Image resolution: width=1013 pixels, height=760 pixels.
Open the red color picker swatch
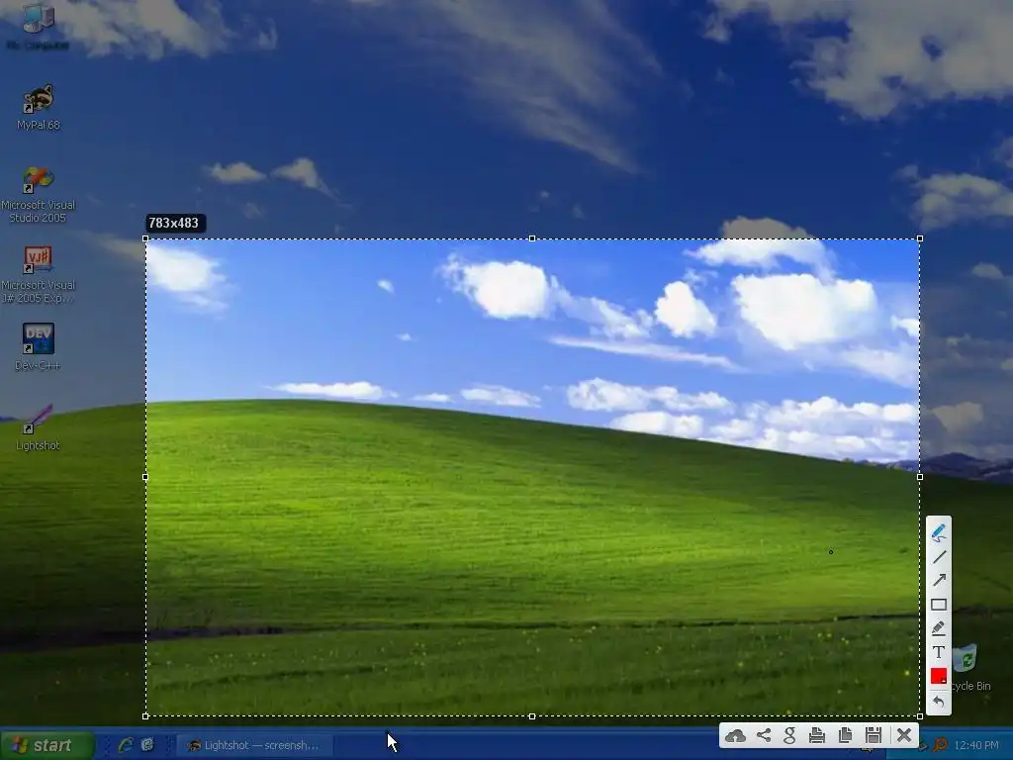tap(939, 676)
